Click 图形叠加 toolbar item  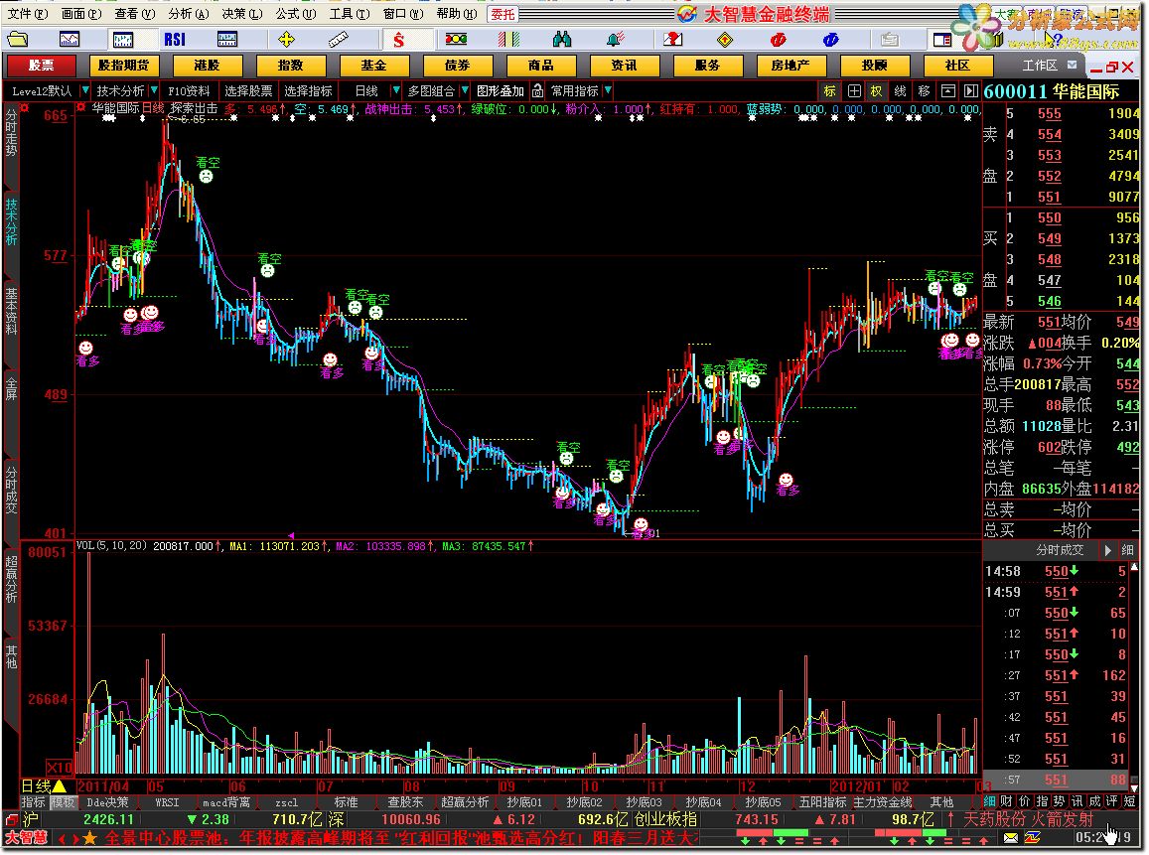tap(501, 90)
